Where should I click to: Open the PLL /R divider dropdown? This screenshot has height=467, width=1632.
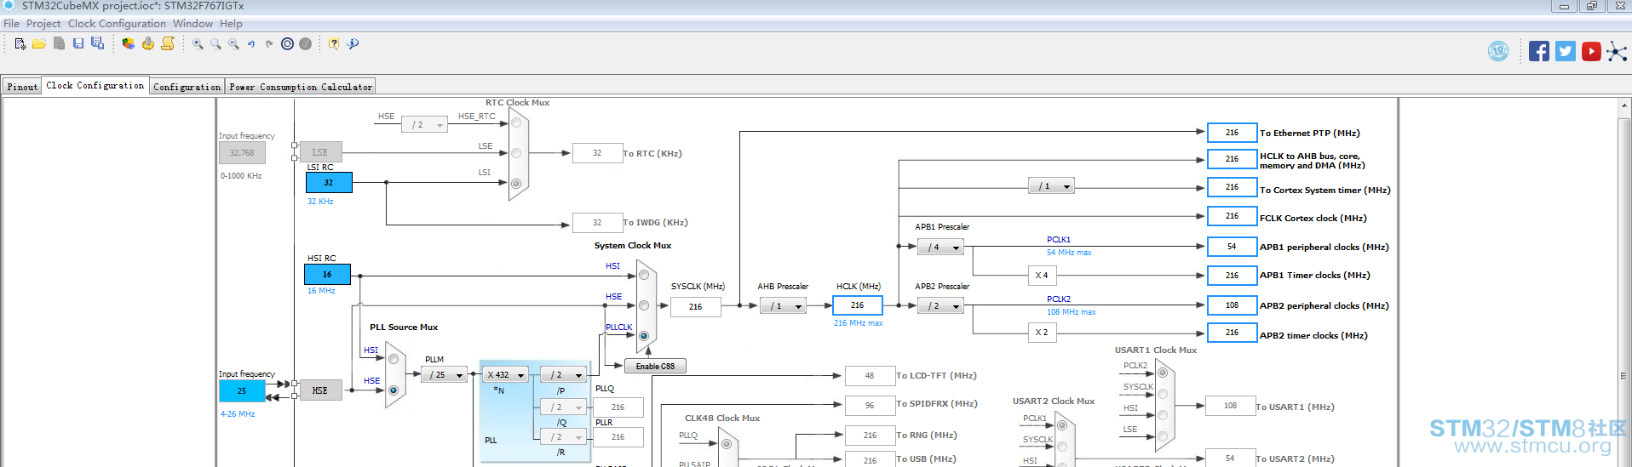pos(563,437)
